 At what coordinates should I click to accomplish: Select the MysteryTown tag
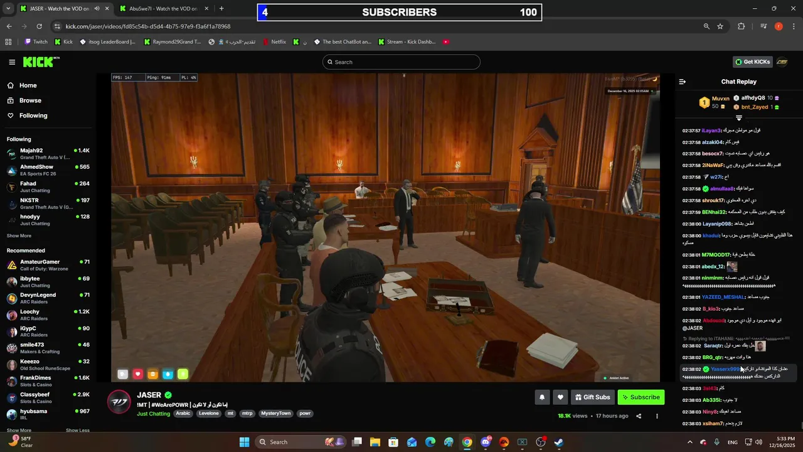[x=276, y=414]
